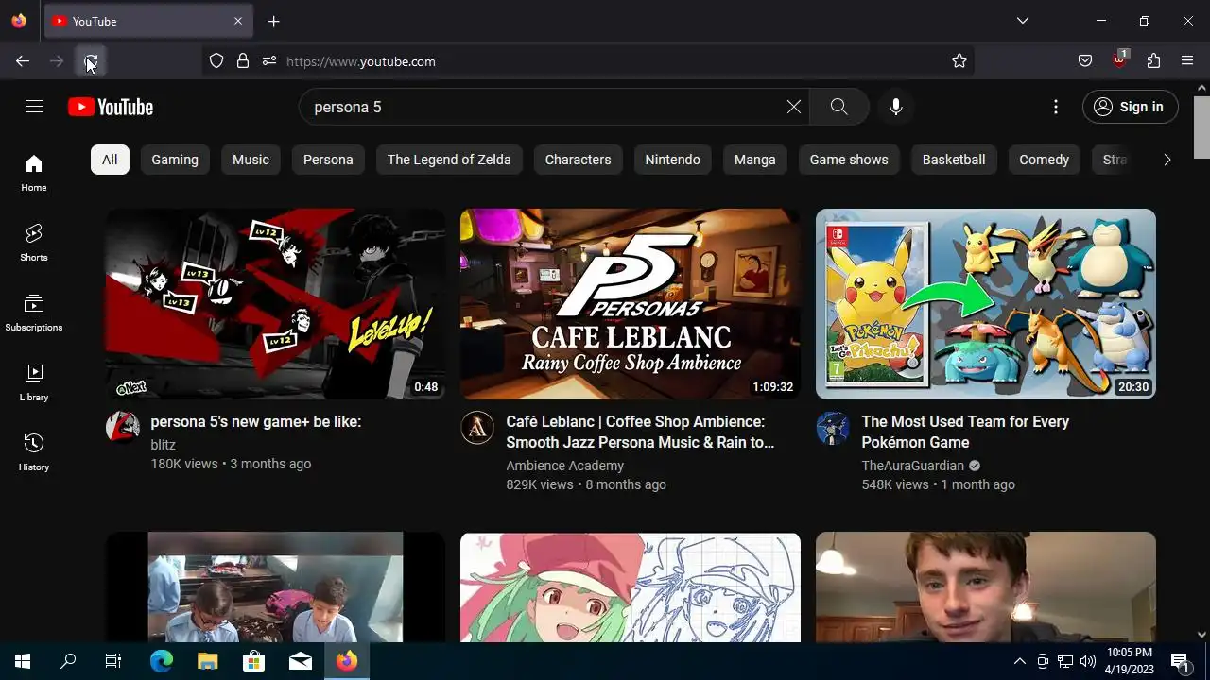
Task: Select the Music filter chip
Action: click(251, 160)
